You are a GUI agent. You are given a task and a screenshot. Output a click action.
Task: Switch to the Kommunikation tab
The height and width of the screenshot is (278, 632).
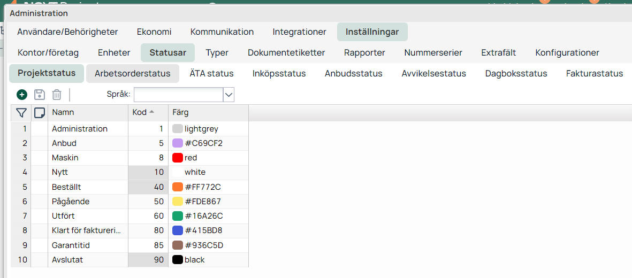(222, 32)
